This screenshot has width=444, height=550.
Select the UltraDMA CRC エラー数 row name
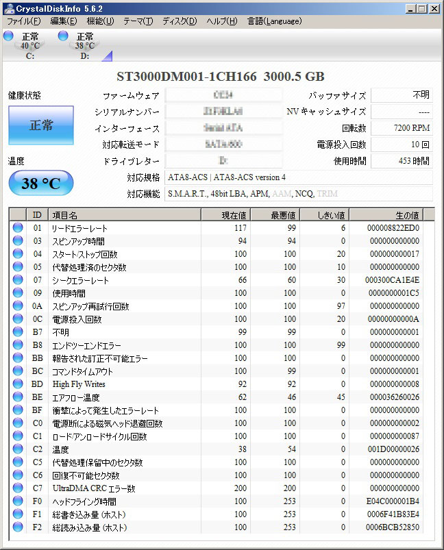pyautogui.click(x=94, y=488)
